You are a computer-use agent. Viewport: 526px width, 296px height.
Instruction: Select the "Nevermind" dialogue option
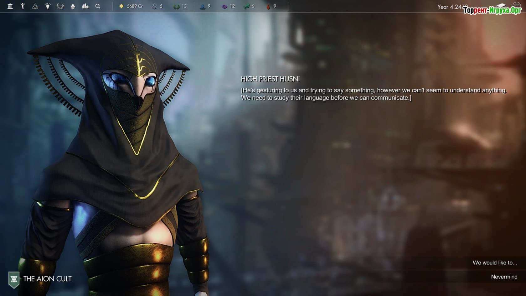pos(504,277)
